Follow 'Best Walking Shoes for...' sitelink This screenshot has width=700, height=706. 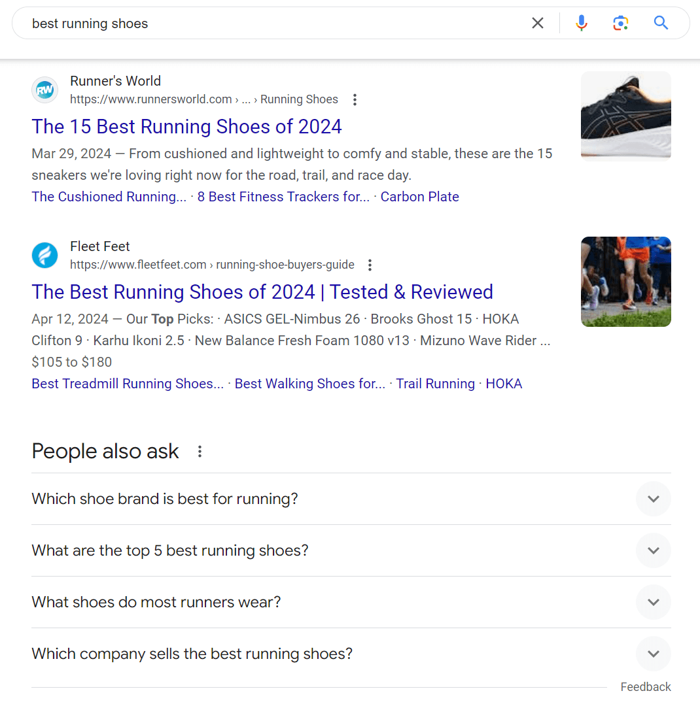coord(309,384)
